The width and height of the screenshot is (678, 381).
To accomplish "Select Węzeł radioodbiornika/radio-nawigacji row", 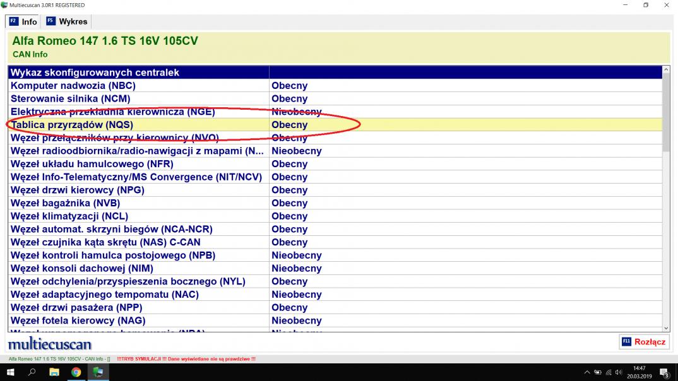I will [335, 151].
